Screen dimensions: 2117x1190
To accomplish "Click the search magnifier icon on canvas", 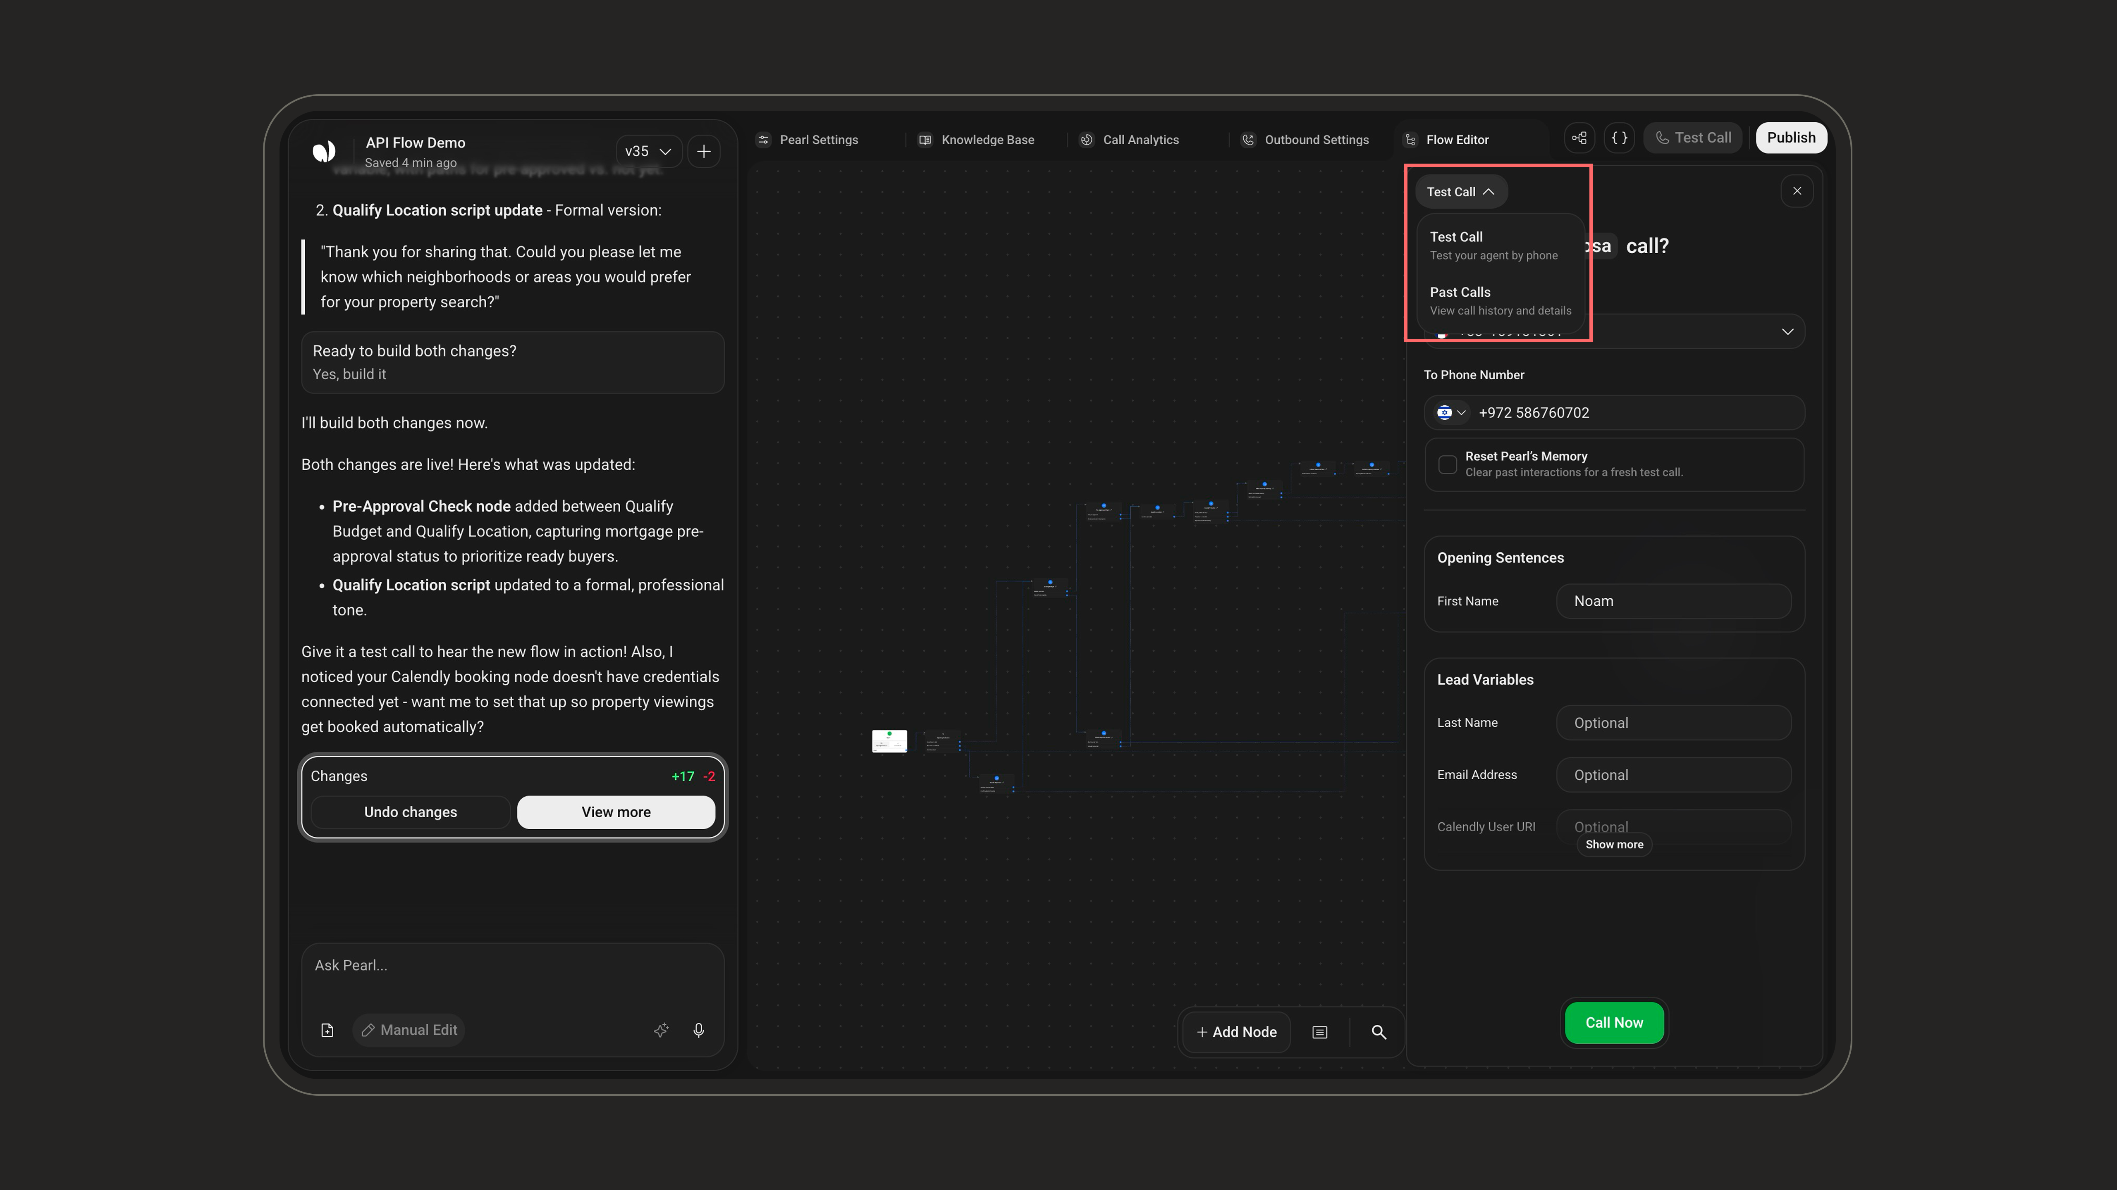I will click(1379, 1032).
